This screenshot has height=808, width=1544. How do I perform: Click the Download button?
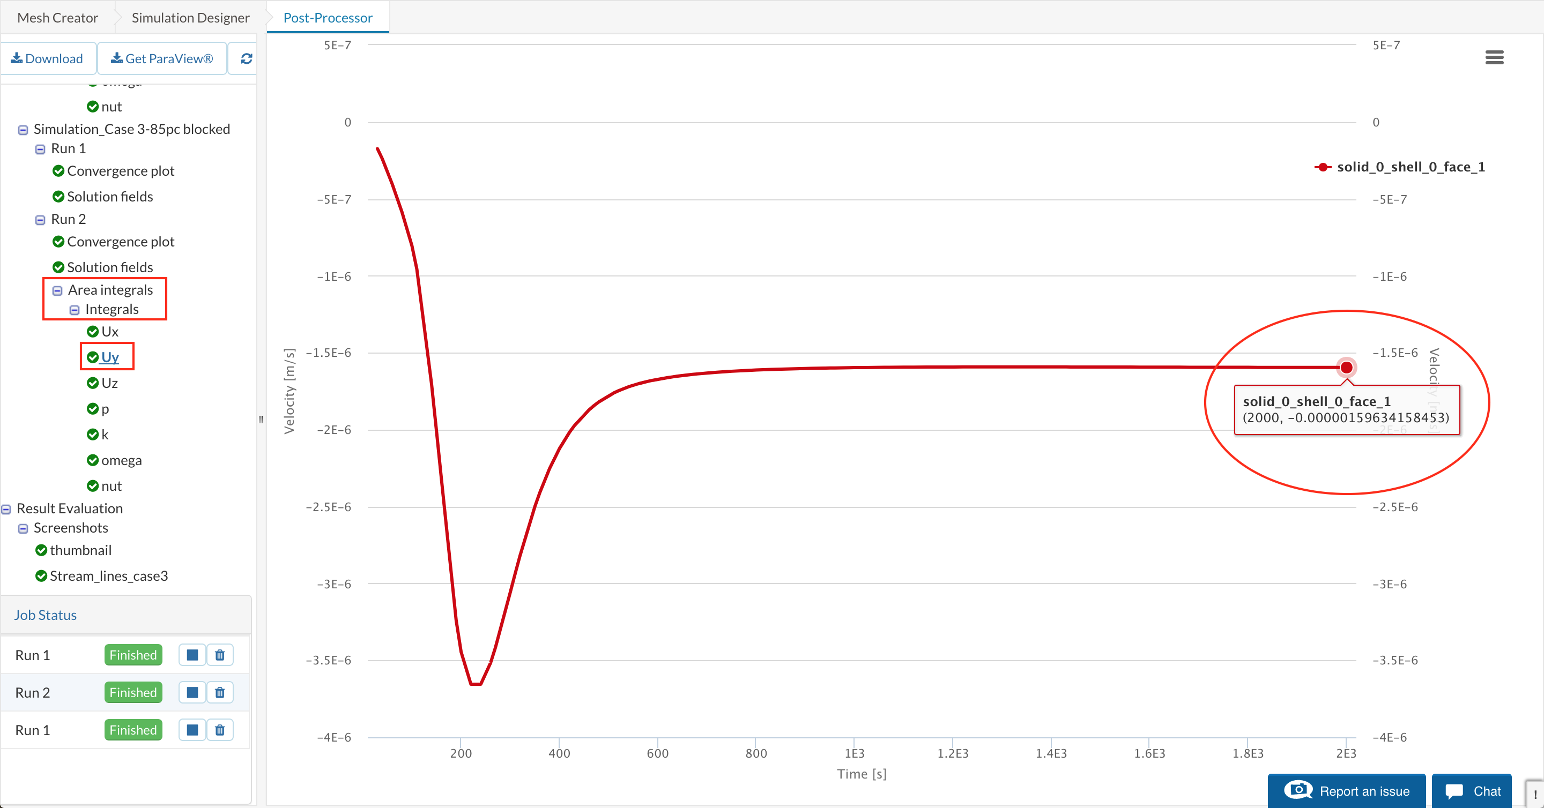pyautogui.click(x=47, y=59)
